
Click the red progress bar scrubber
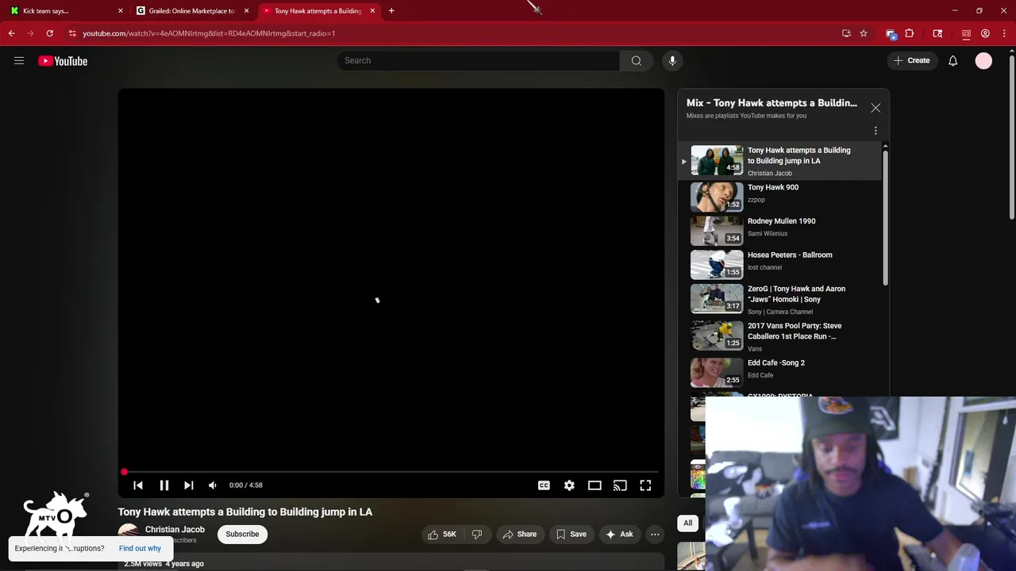124,472
